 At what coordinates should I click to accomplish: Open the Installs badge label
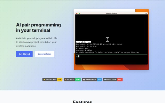(x=69, y=80)
